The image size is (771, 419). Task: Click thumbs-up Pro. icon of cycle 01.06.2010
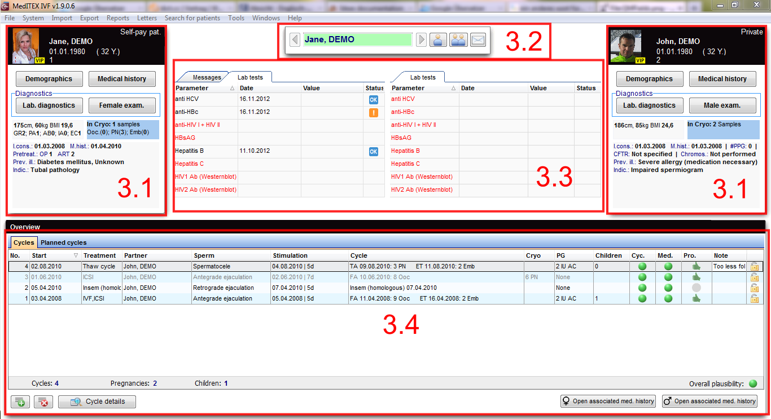696,277
